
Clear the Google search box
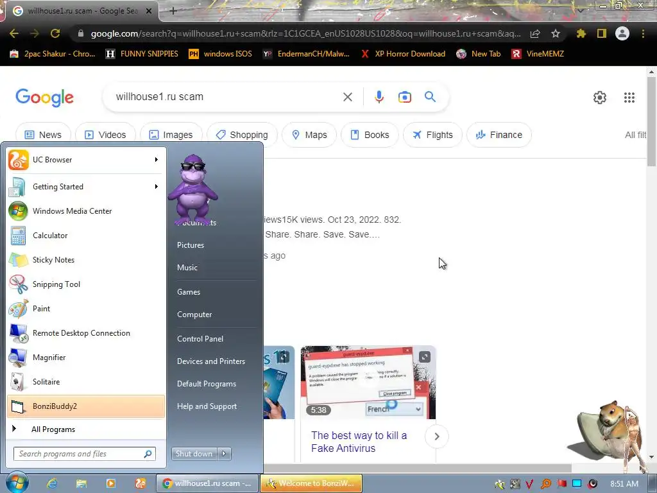(x=347, y=98)
